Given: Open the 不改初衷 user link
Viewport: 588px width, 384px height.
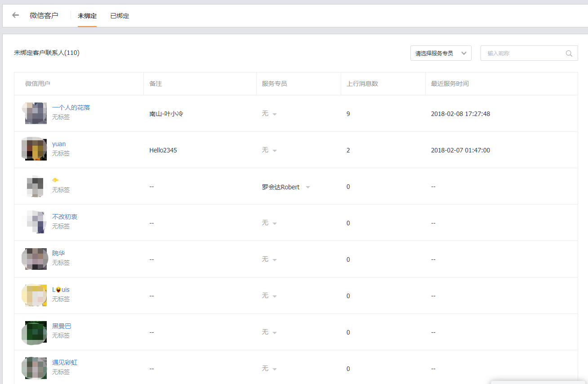Looking at the screenshot, I should pyautogui.click(x=65, y=217).
